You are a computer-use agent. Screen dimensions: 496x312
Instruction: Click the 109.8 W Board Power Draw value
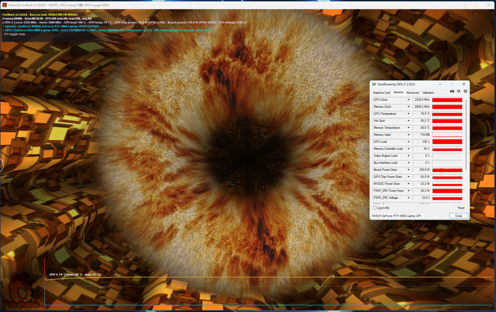click(422, 170)
